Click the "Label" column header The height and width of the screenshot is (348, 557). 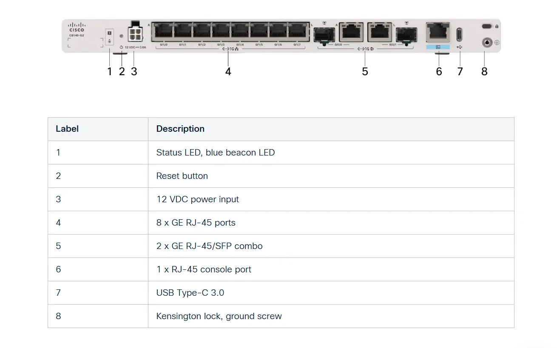point(67,129)
